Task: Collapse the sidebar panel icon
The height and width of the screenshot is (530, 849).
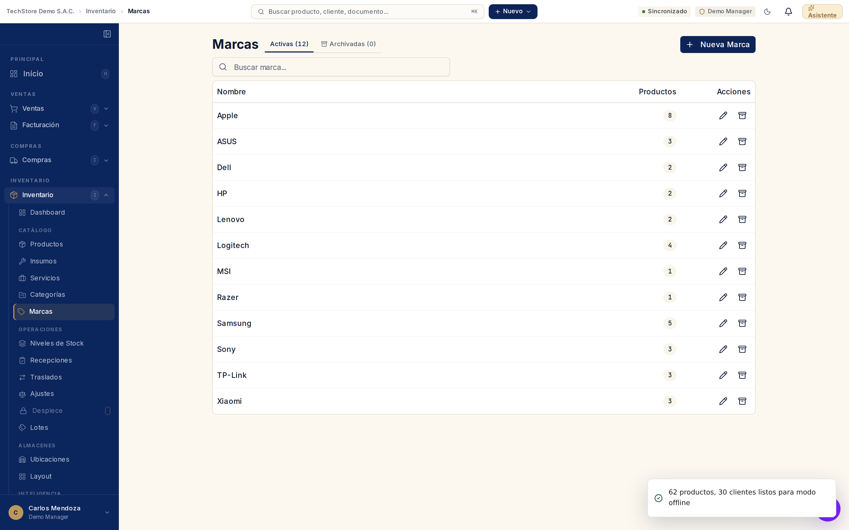Action: click(107, 34)
